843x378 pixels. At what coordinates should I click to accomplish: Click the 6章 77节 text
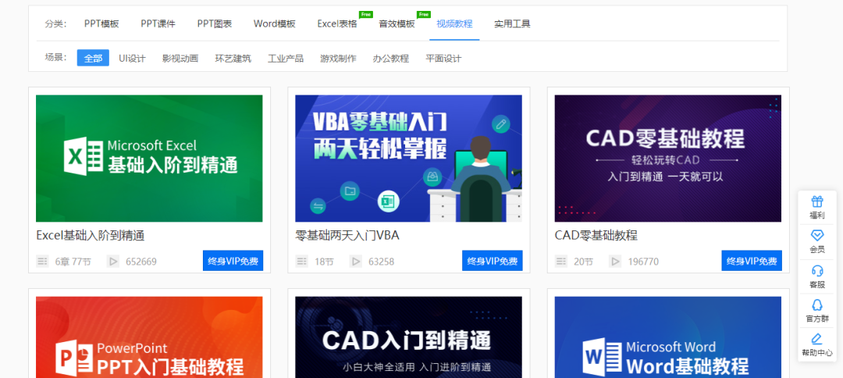73,262
